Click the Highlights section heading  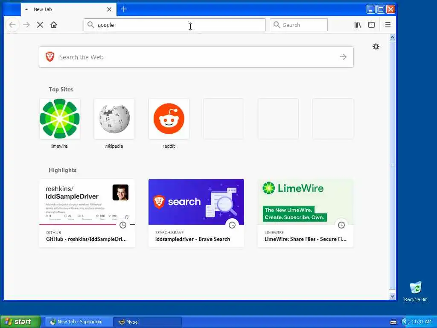tap(62, 170)
